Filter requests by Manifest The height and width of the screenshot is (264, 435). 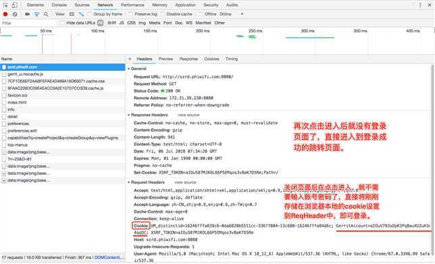coord(203,23)
